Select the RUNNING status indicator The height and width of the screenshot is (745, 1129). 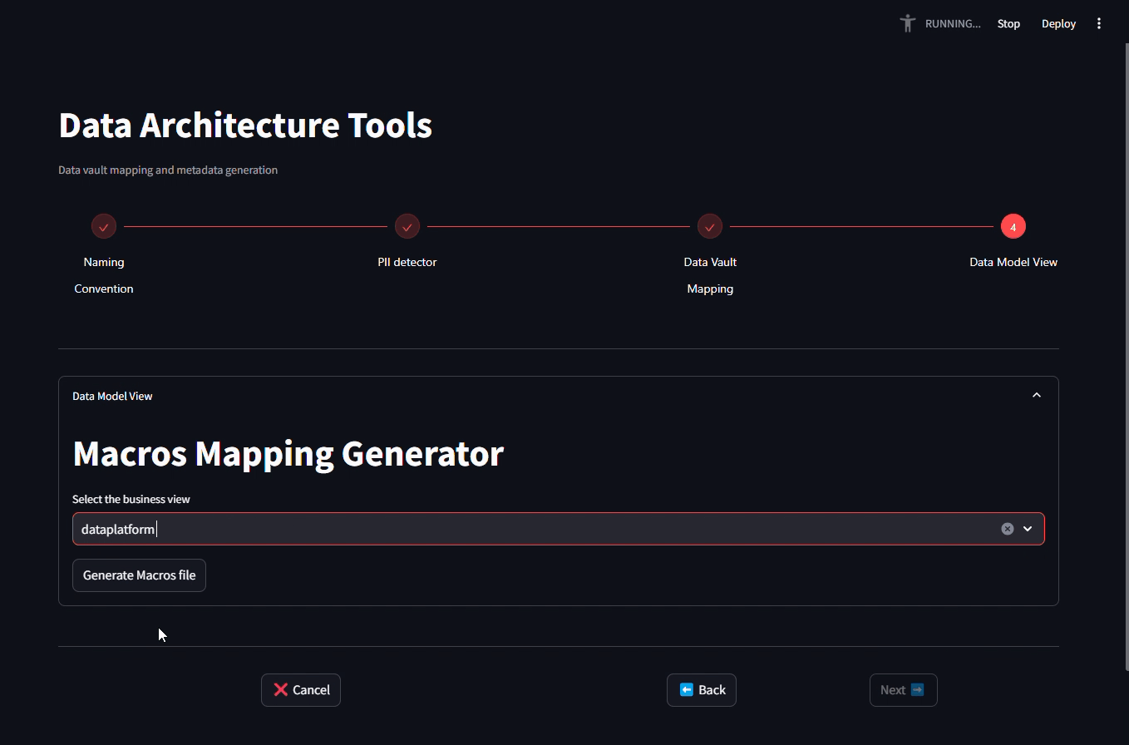tap(953, 23)
